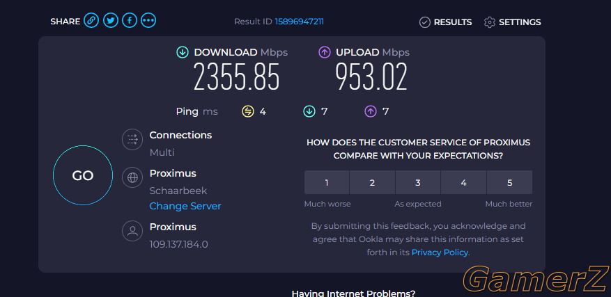Screen dimensions: 611x297
Task: Click the Settings gear icon
Action: click(489, 22)
